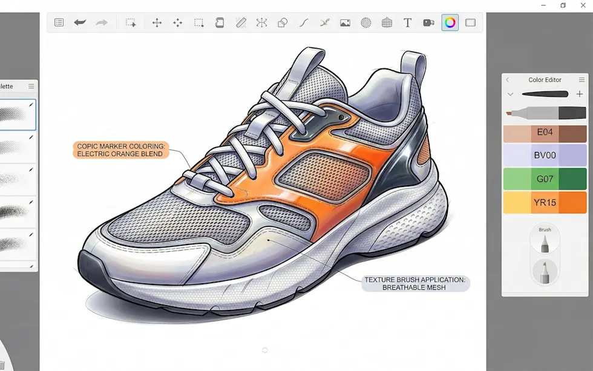Import an image with the image tool
This screenshot has width=593, height=371.
pos(345,22)
